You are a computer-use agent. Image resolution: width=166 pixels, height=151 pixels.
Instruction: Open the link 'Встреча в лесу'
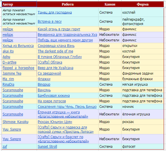(50, 22)
